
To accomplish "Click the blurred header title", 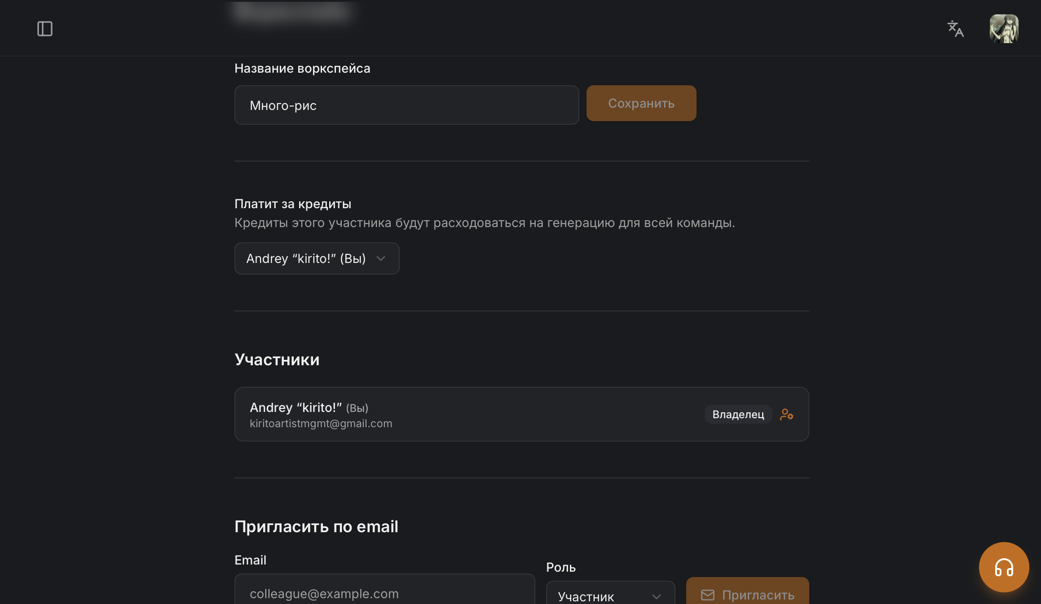I will (x=293, y=12).
